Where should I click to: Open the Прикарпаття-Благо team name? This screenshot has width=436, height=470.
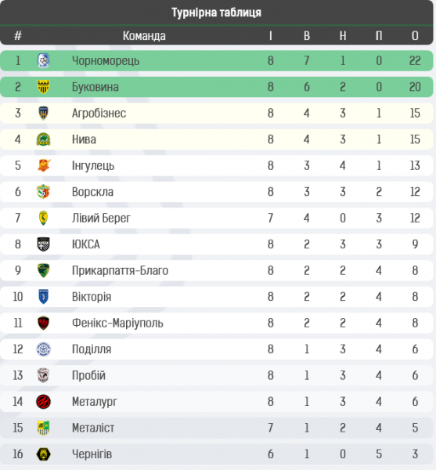[120, 270]
